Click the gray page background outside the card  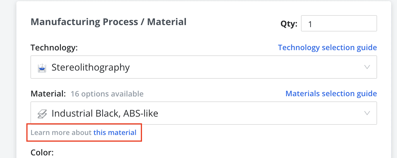[8, 79]
